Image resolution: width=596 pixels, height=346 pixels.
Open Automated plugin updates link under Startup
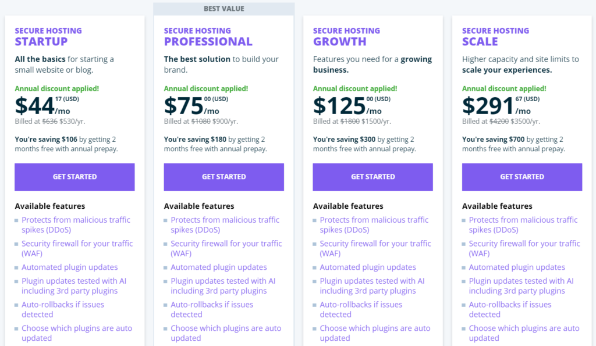(x=70, y=267)
